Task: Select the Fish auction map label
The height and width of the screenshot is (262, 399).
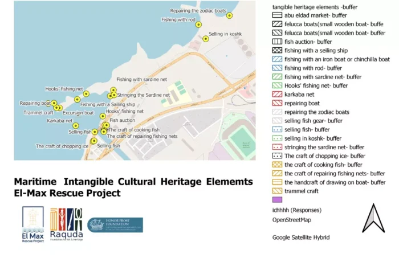Action: coord(122,121)
